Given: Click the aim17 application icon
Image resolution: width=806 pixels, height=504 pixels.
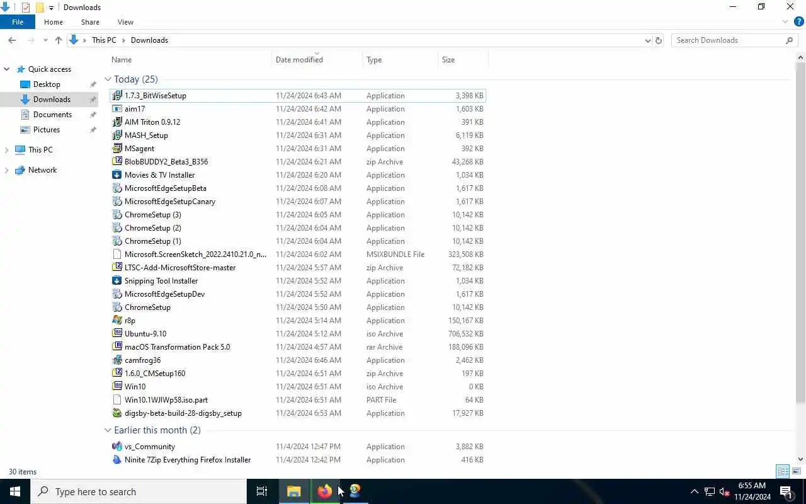Looking at the screenshot, I should point(117,109).
